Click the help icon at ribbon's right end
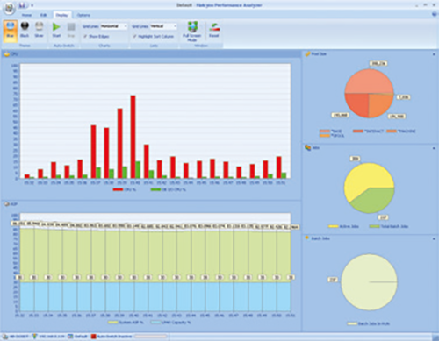Viewport: 439px width, 341px height. (x=435, y=15)
